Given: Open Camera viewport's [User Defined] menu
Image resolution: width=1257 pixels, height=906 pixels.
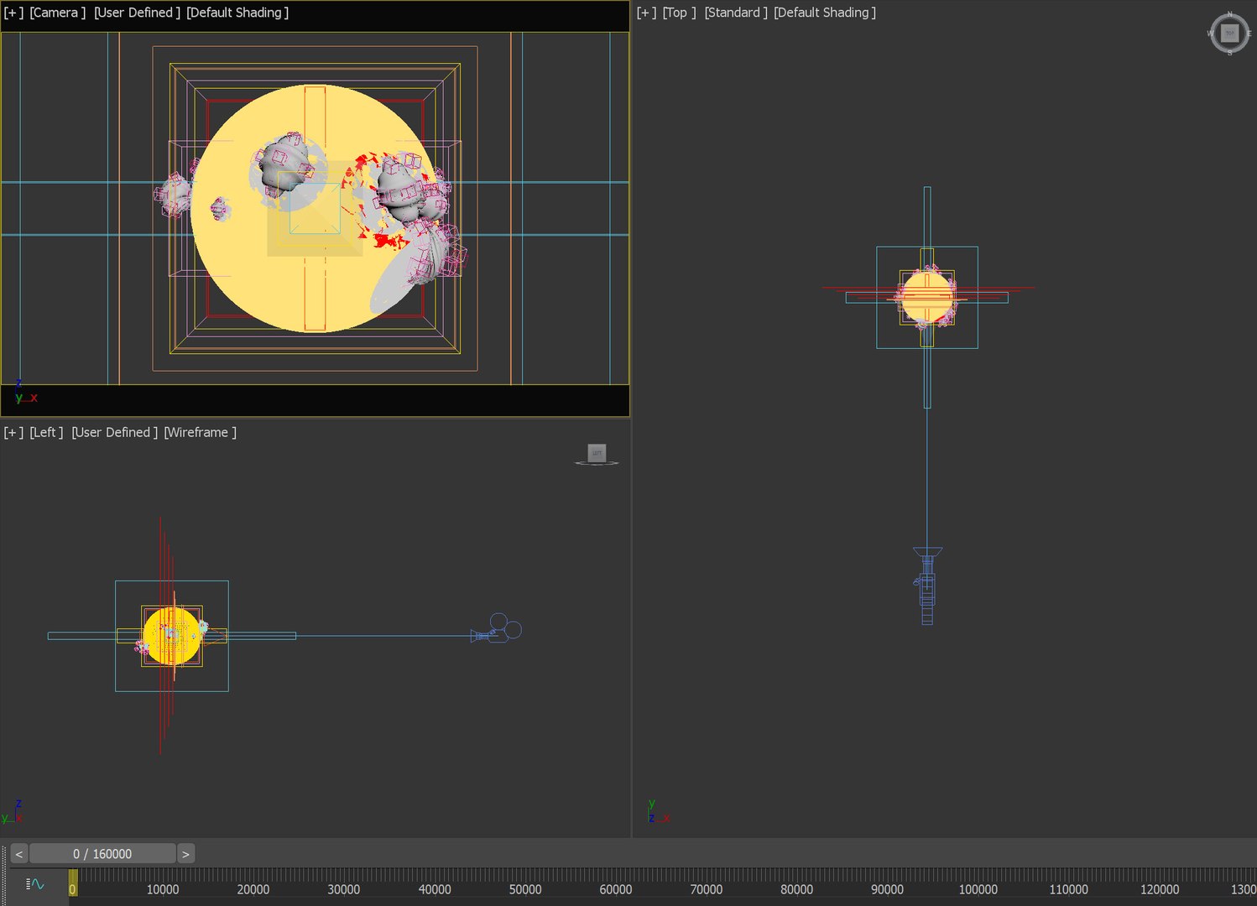Looking at the screenshot, I should click(x=137, y=13).
